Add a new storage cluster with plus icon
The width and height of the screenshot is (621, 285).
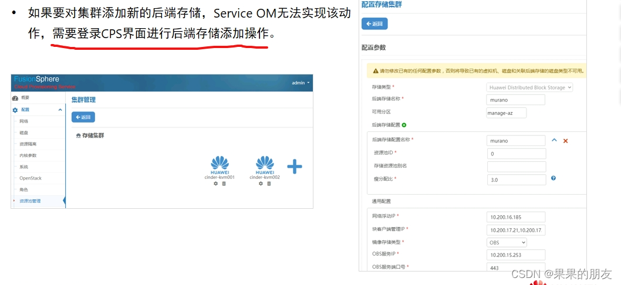pos(294,167)
